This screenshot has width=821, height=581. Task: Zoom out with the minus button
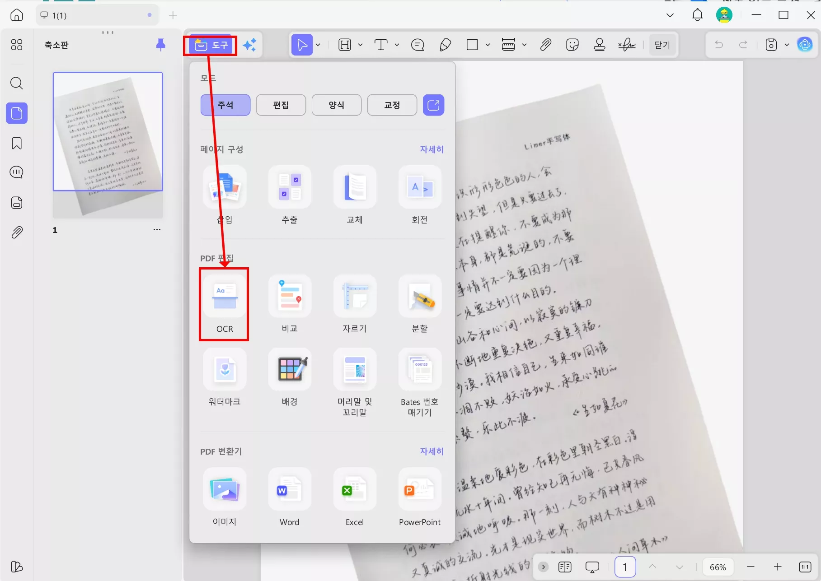pyautogui.click(x=751, y=567)
